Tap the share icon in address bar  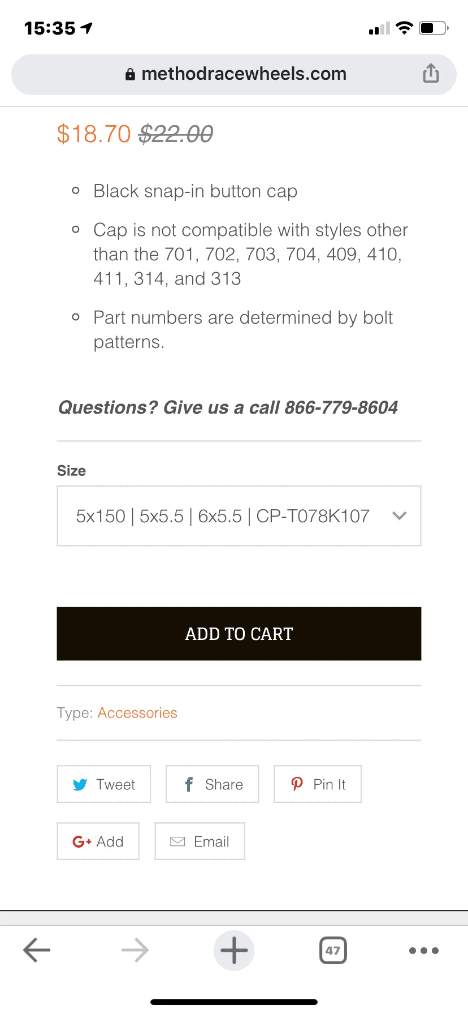click(x=431, y=74)
